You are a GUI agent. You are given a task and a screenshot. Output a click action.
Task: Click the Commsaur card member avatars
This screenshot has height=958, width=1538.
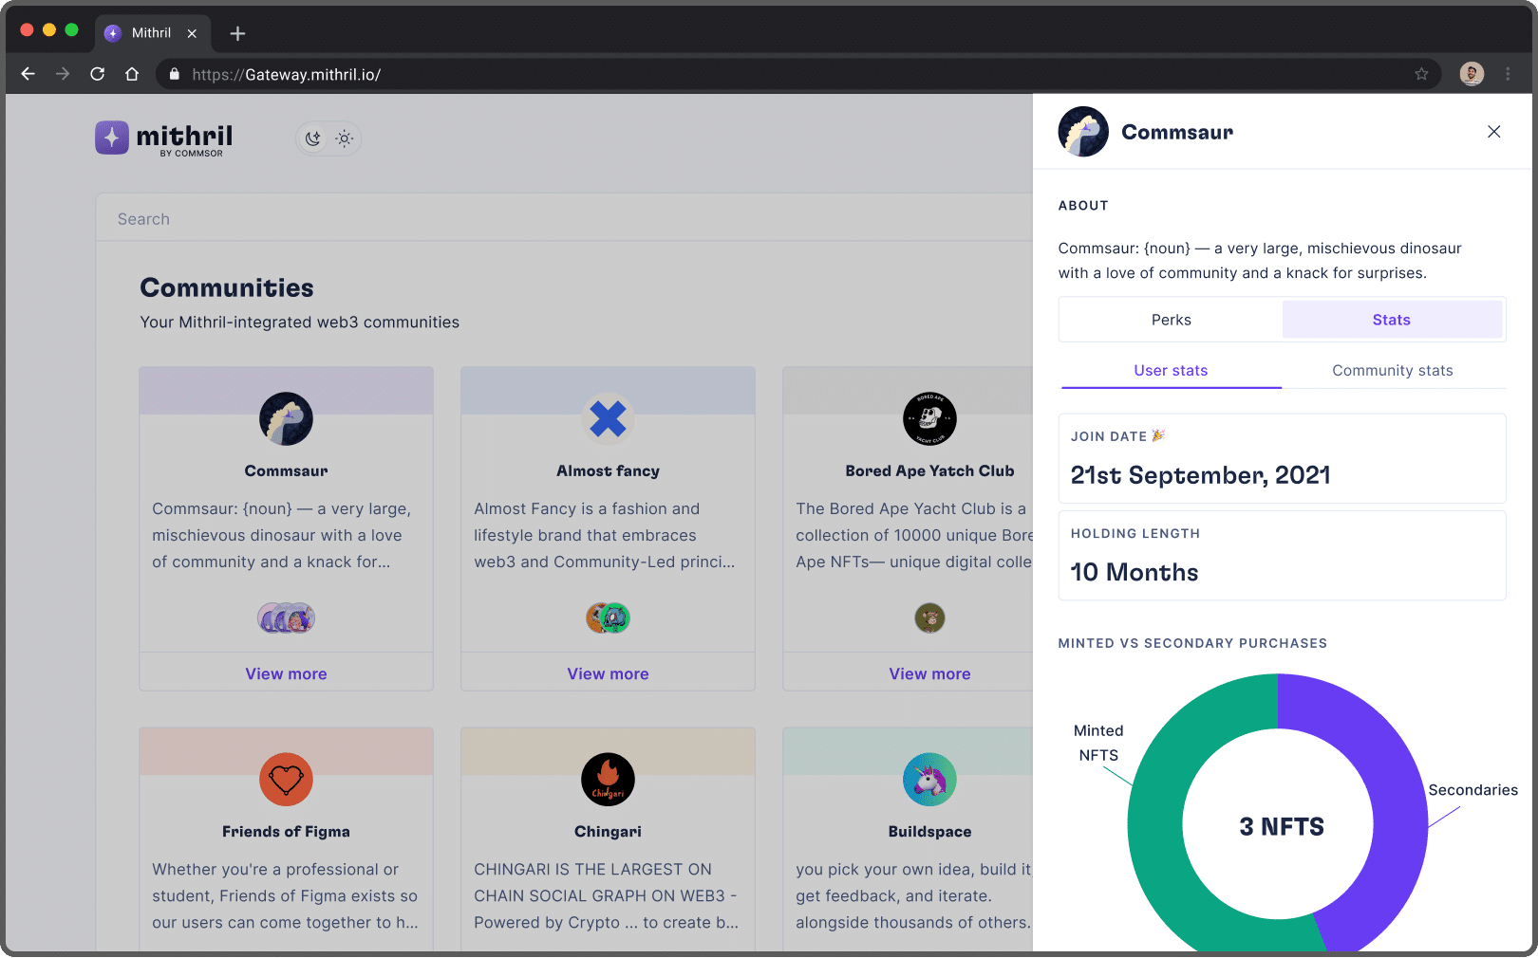pyautogui.click(x=286, y=618)
